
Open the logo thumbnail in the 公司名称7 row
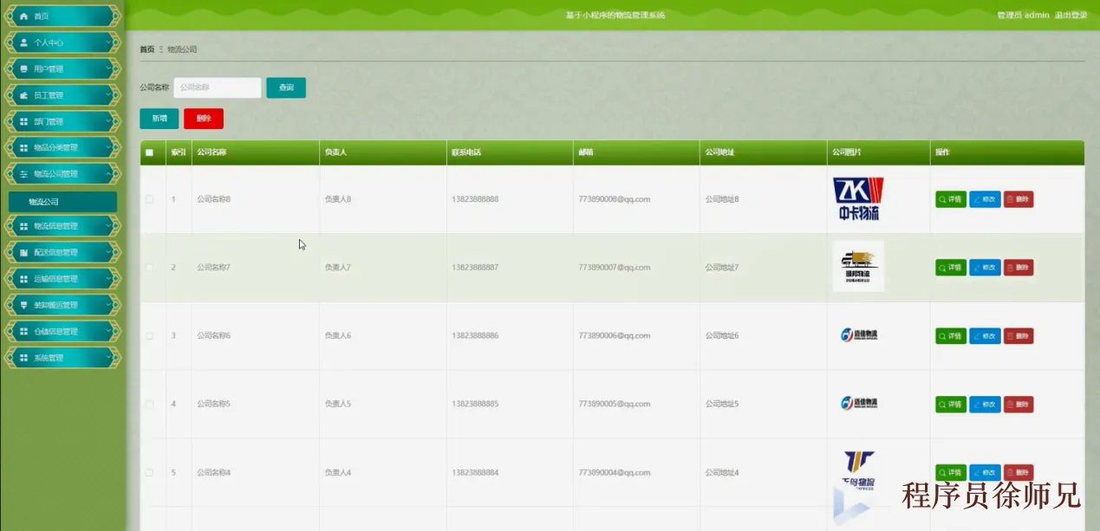[858, 267]
